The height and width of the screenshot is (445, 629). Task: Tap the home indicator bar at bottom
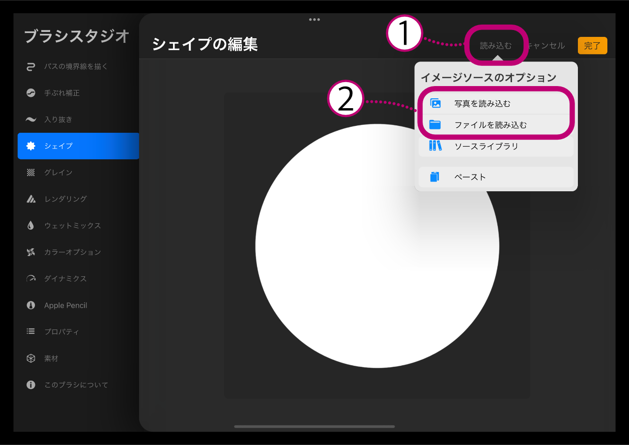[314, 426]
